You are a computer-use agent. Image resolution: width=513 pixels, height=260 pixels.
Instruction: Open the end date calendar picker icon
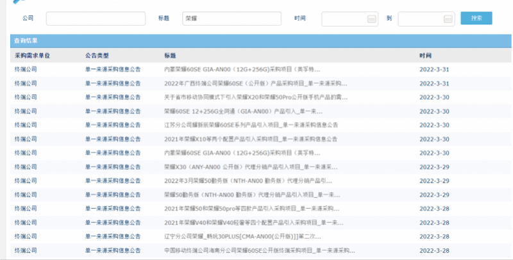coord(446,19)
